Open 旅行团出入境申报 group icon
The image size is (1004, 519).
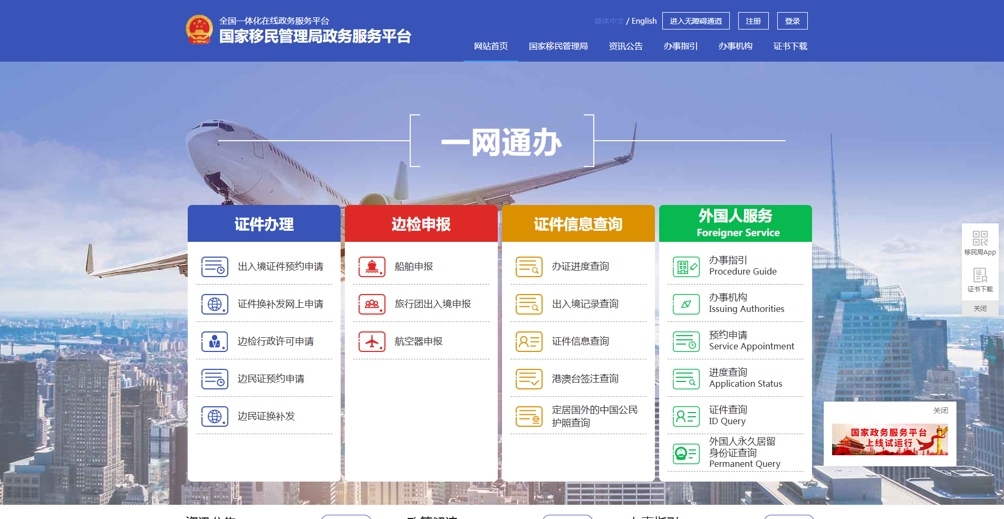tap(372, 304)
